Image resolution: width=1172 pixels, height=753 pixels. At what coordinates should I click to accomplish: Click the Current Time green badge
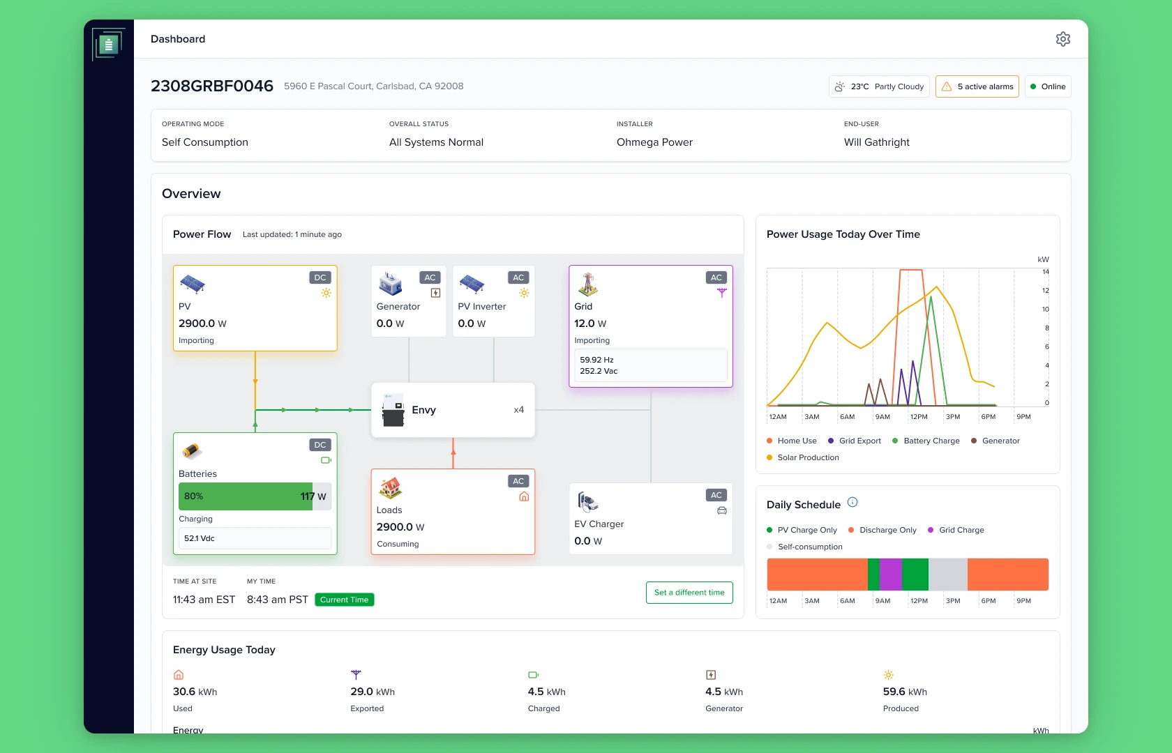tap(345, 600)
